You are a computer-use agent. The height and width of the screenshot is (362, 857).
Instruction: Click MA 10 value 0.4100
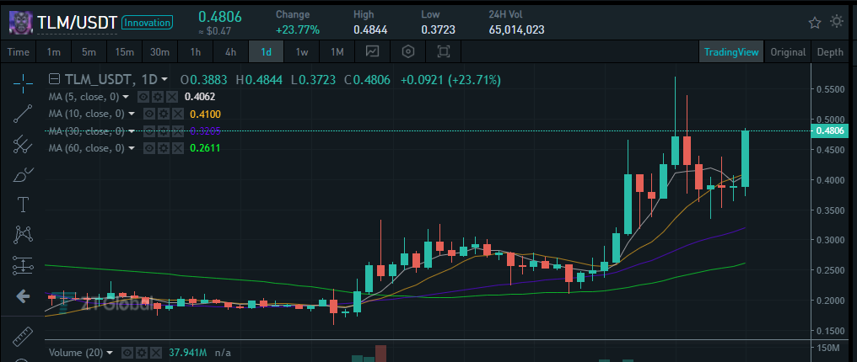[205, 114]
